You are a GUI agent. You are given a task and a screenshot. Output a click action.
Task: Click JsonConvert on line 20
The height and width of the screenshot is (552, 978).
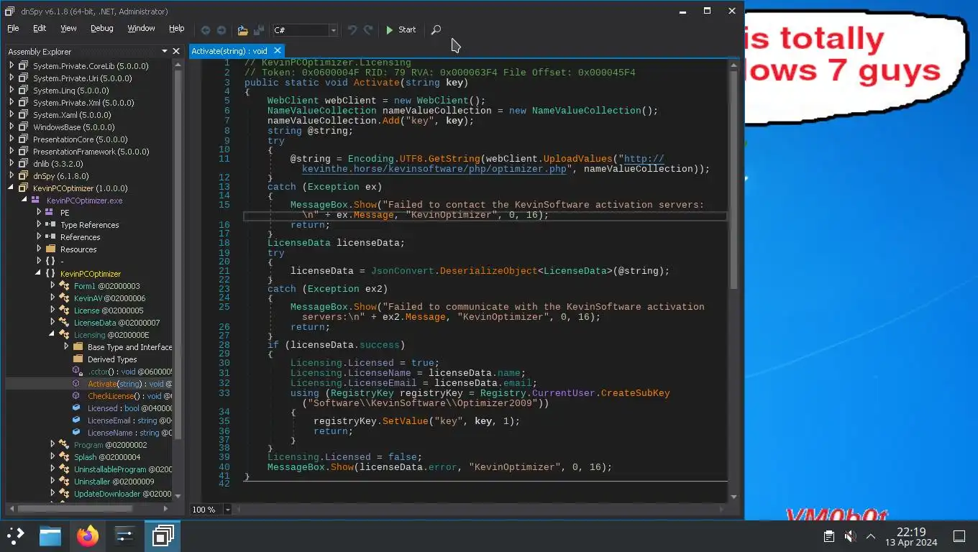tap(402, 271)
